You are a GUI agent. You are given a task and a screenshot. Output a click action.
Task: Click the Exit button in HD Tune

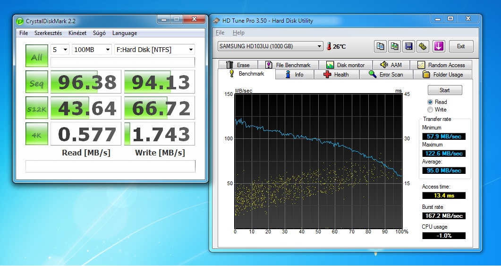point(461,46)
